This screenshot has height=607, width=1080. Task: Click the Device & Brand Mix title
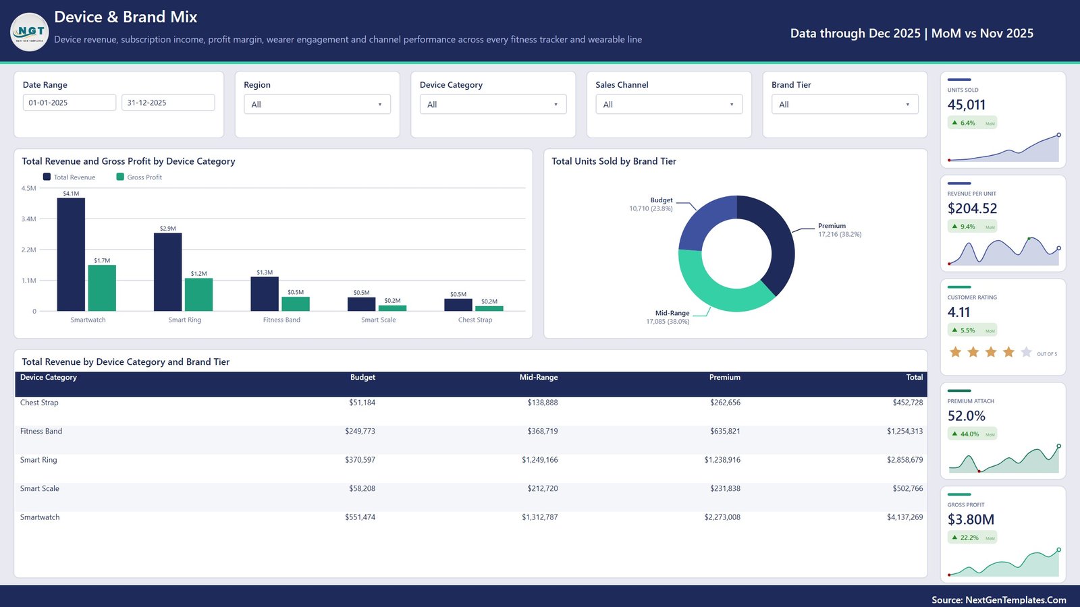(x=126, y=17)
